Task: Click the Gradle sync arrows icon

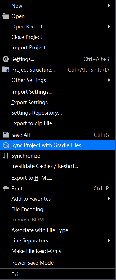Action: coord(6,145)
